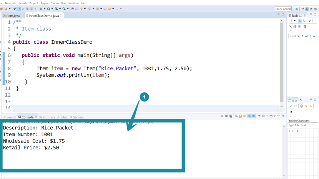Screen dimensions: 319x179
Task: Switch to the Item.java editor tab
Action: [13, 16]
